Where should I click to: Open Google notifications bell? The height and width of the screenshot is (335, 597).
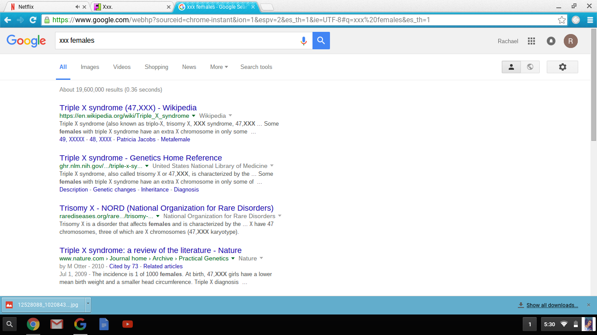point(551,41)
